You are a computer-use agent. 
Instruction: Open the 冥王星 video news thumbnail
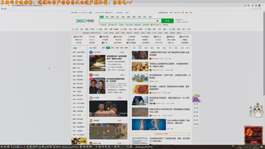point(140,101)
